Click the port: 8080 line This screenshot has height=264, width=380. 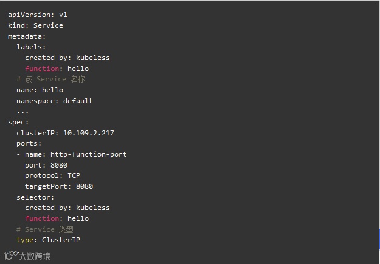[x=46, y=165]
